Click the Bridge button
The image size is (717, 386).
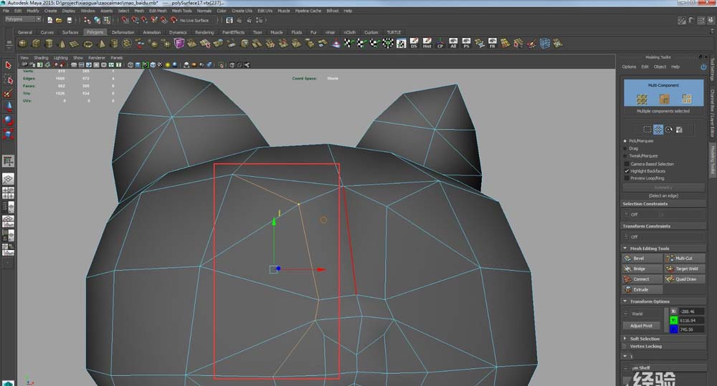[642, 269]
